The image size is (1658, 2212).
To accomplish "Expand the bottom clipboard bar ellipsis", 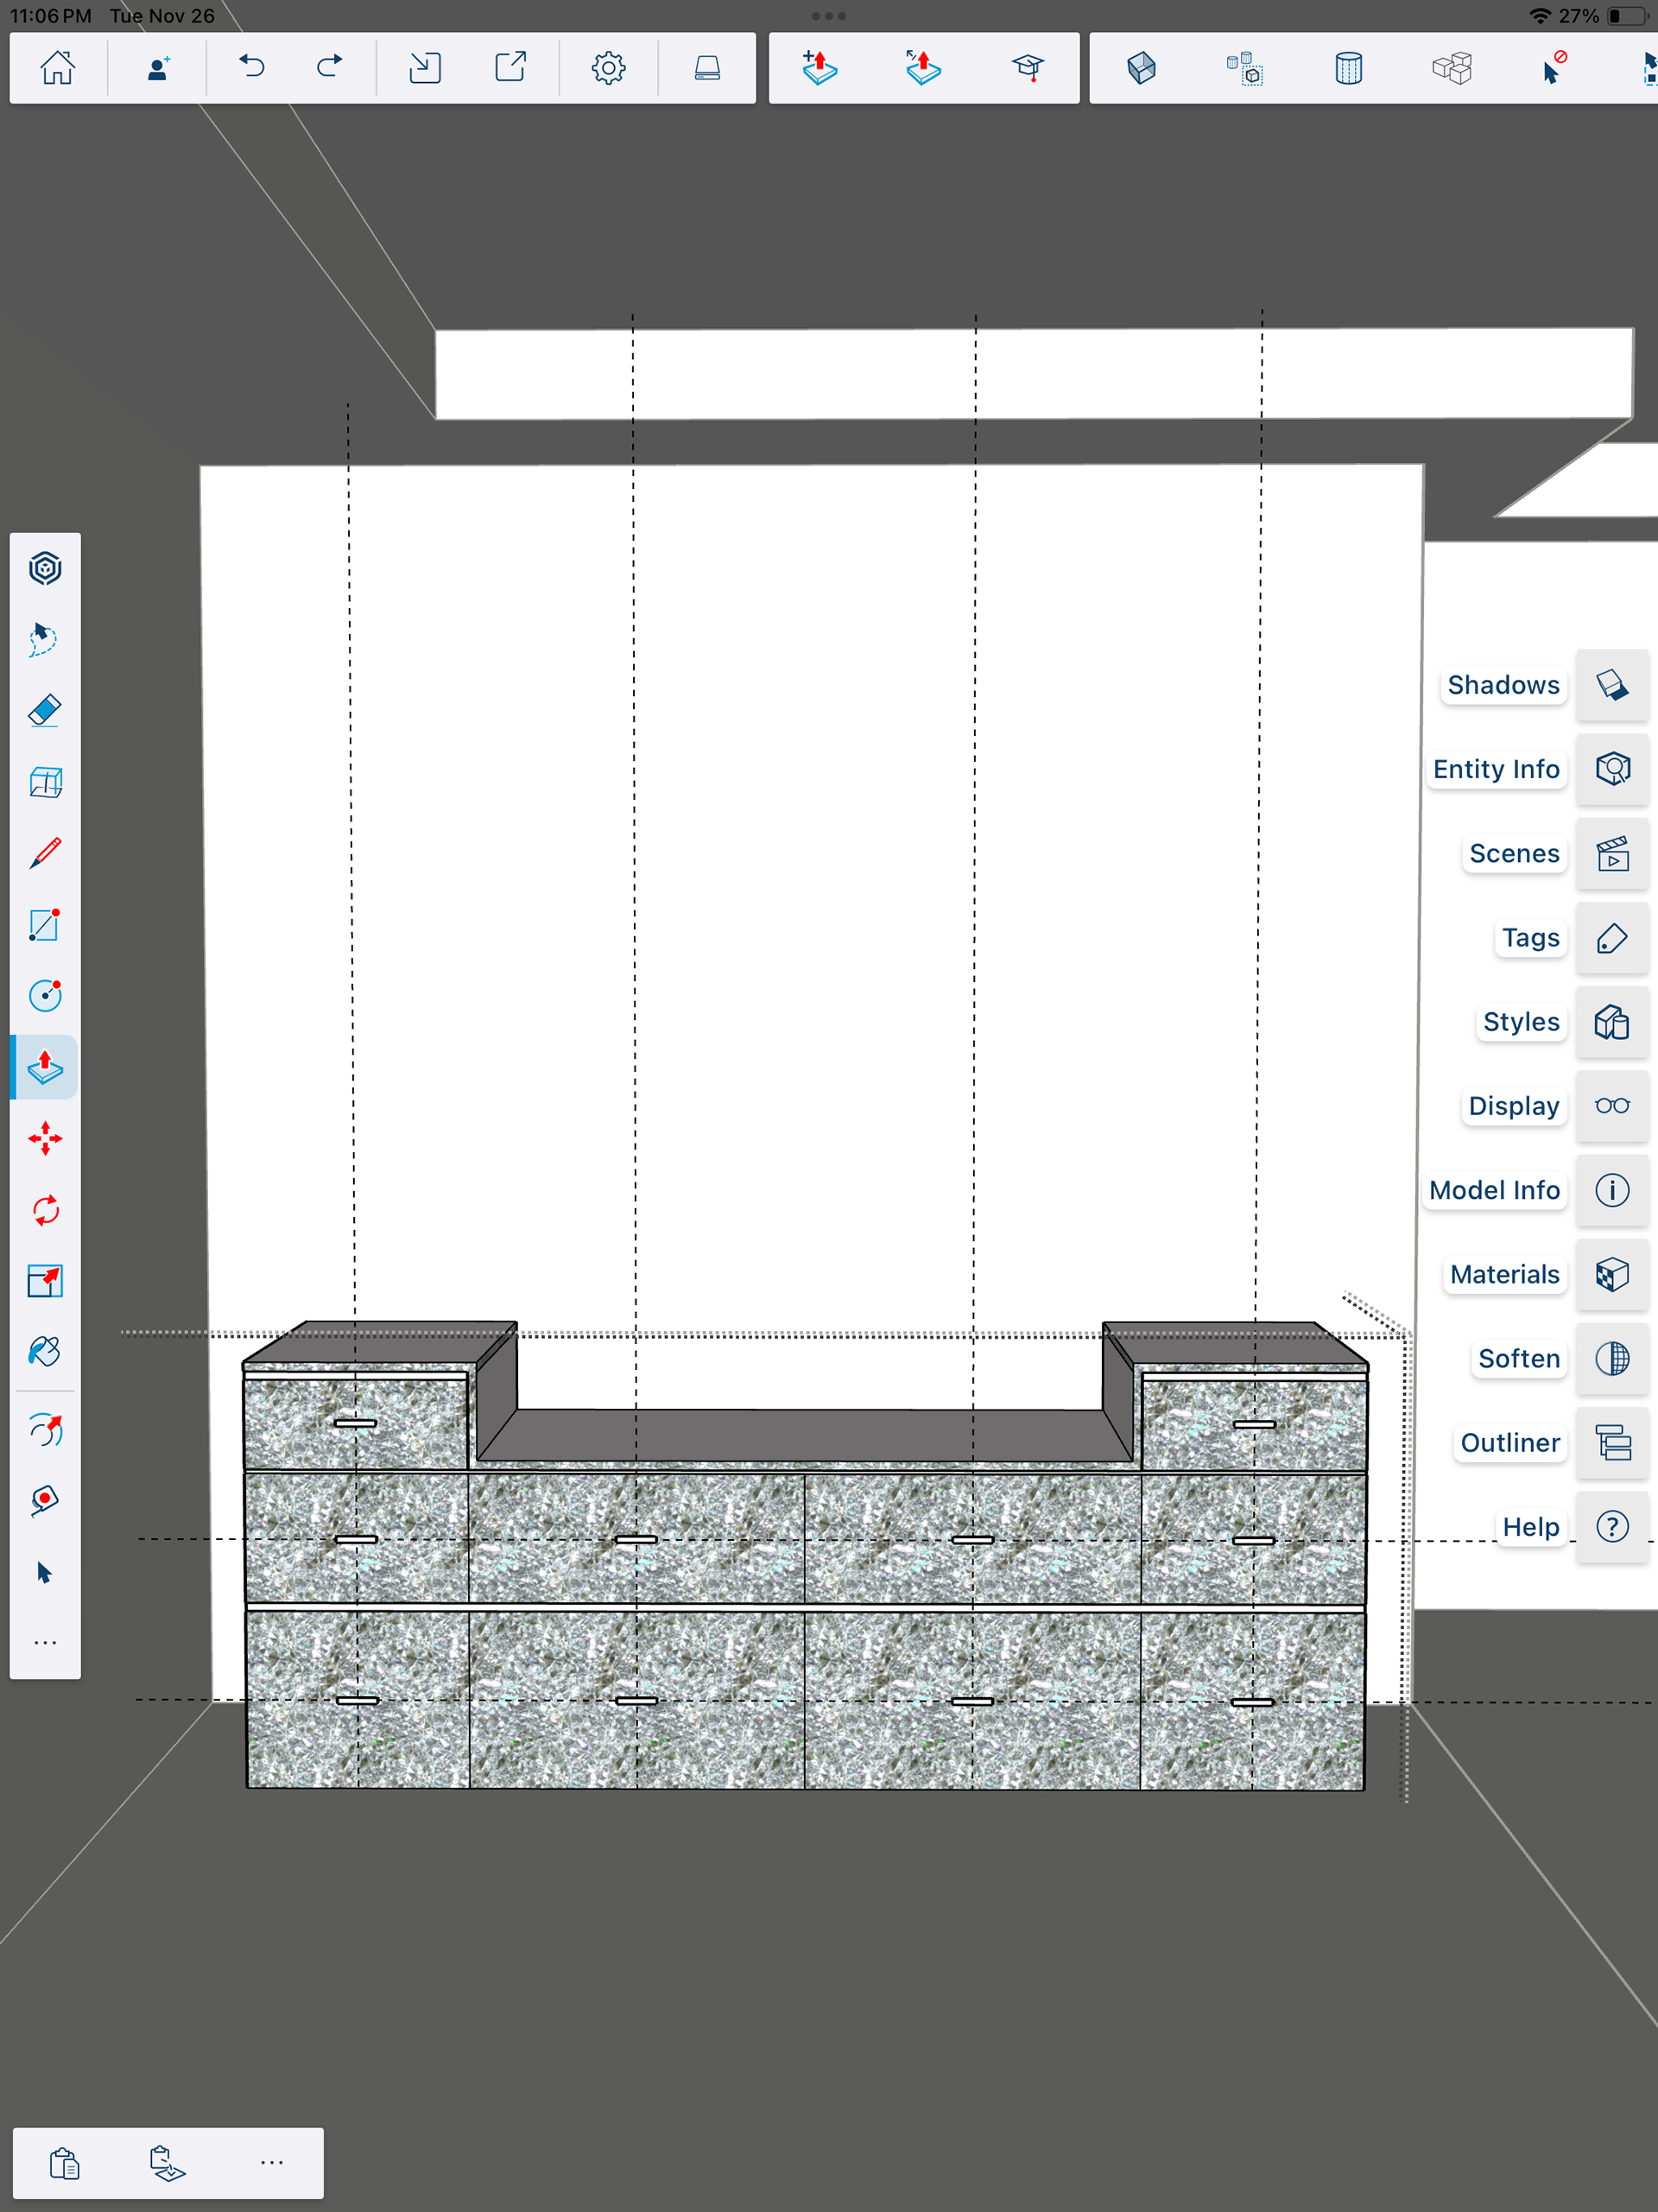I will (271, 2162).
